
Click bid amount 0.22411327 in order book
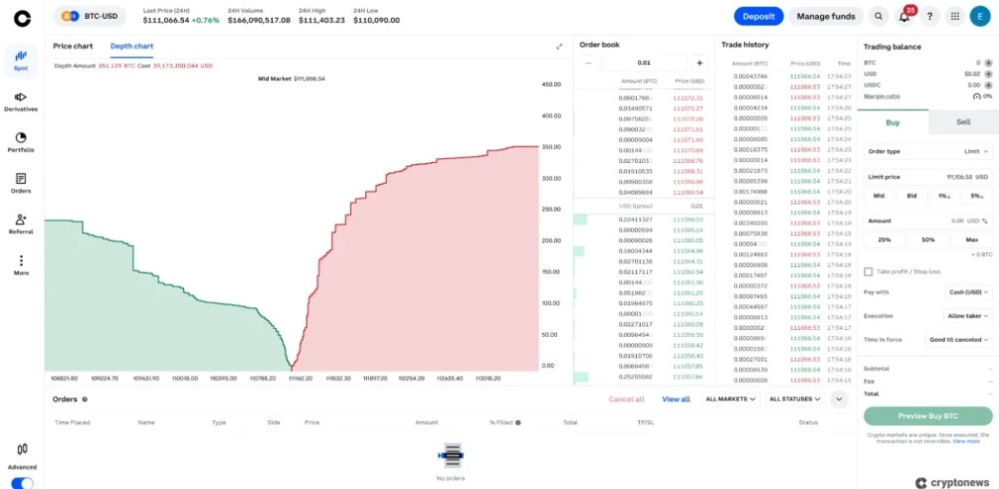[635, 219]
